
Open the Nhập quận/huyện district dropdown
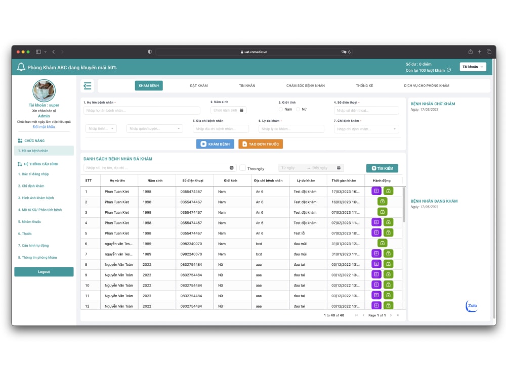154,128
